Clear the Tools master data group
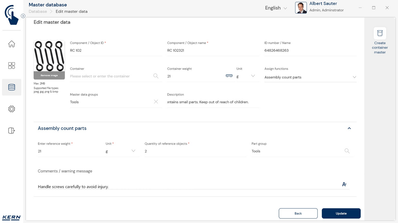The image size is (398, 223). 156,102
